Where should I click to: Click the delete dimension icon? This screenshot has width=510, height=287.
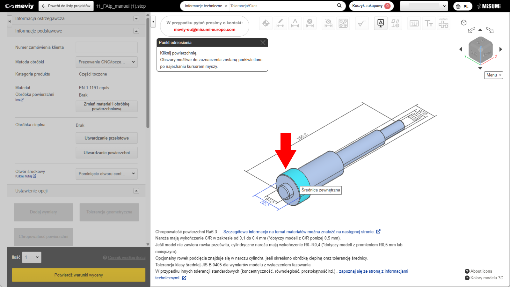[x=310, y=23]
